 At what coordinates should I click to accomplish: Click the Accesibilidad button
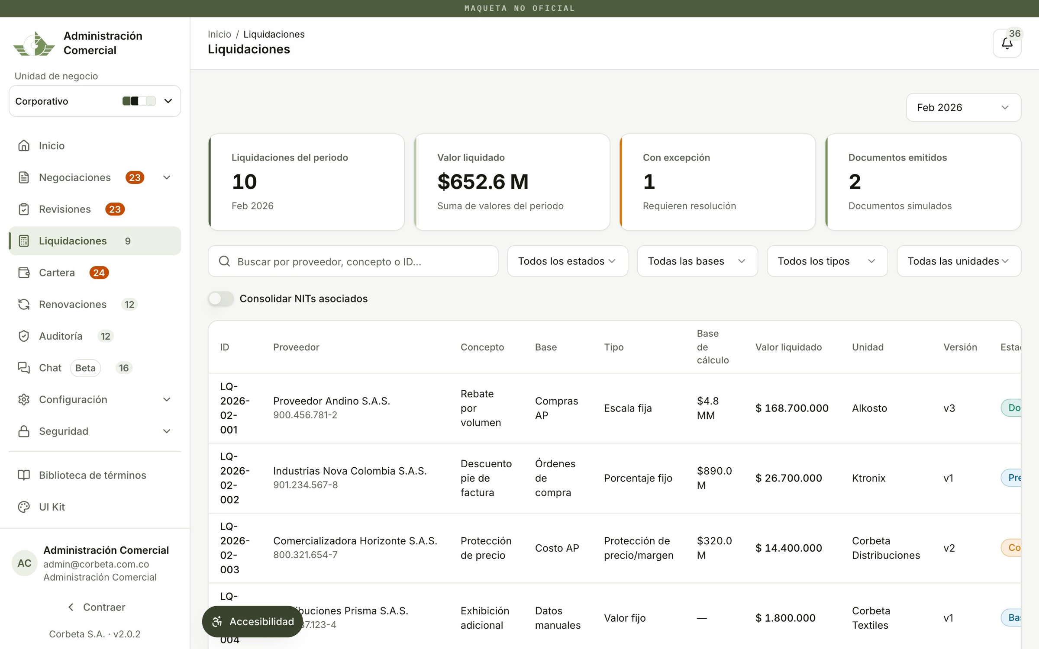[252, 621]
